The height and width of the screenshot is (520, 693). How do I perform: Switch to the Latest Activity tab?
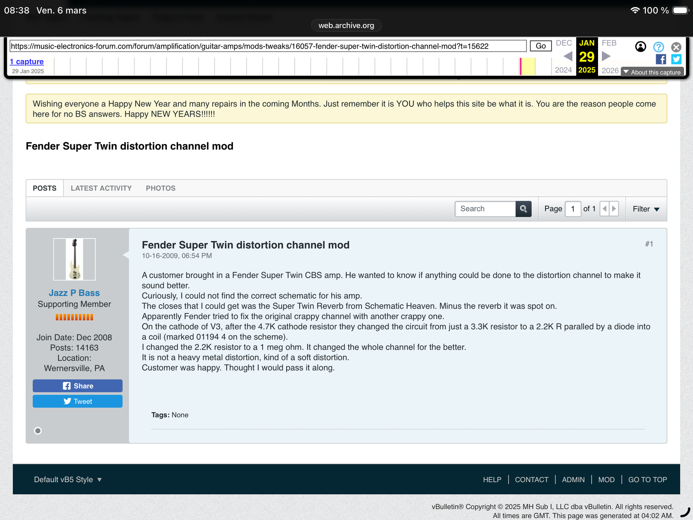[x=101, y=188]
